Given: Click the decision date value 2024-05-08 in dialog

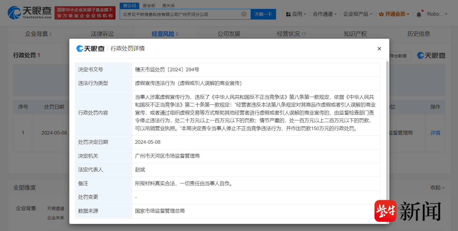Looking at the screenshot, I should point(148,142).
